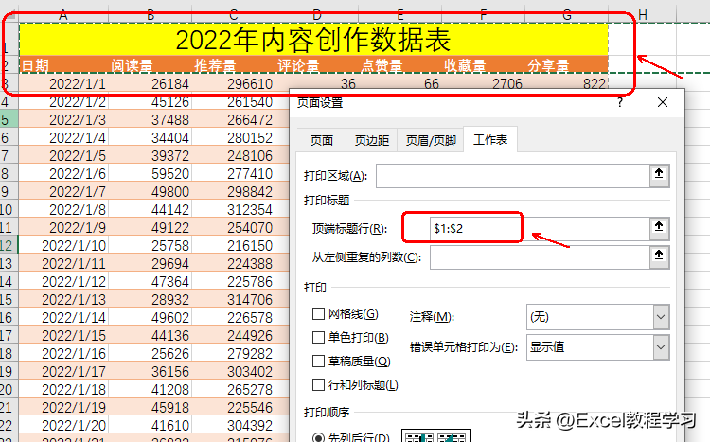Click the 分享量 header cell
This screenshot has width=710, height=442.
[x=566, y=65]
